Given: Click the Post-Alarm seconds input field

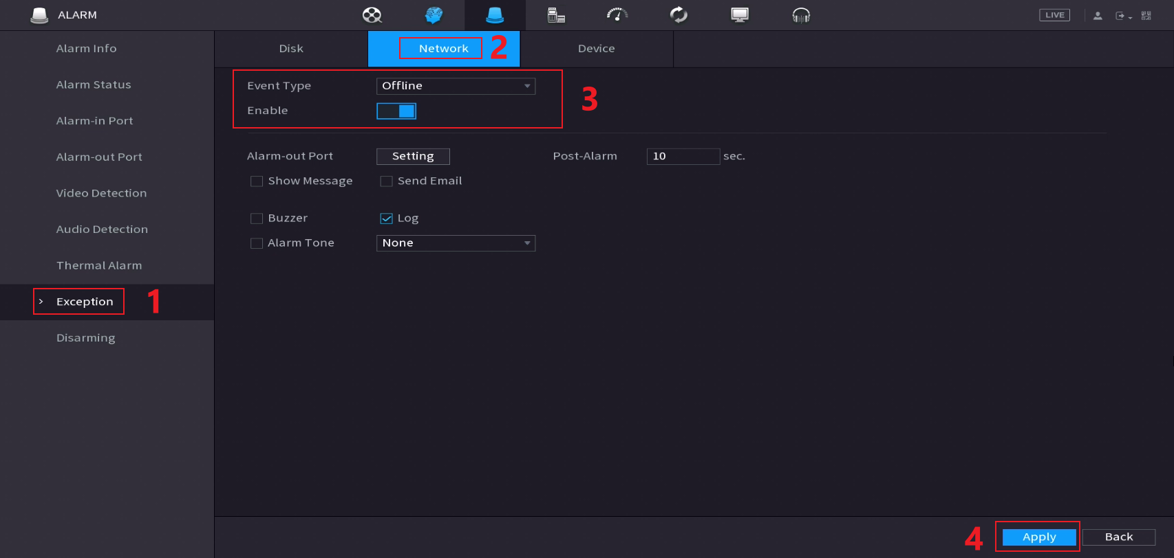Looking at the screenshot, I should 683,157.
